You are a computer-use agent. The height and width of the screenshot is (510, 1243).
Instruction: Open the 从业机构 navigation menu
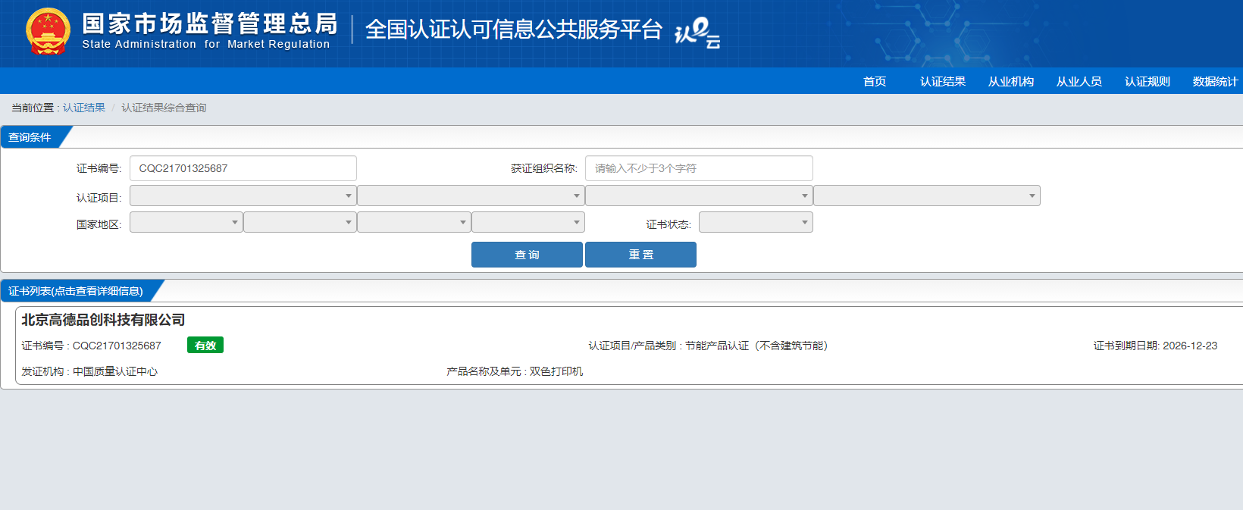point(1011,81)
